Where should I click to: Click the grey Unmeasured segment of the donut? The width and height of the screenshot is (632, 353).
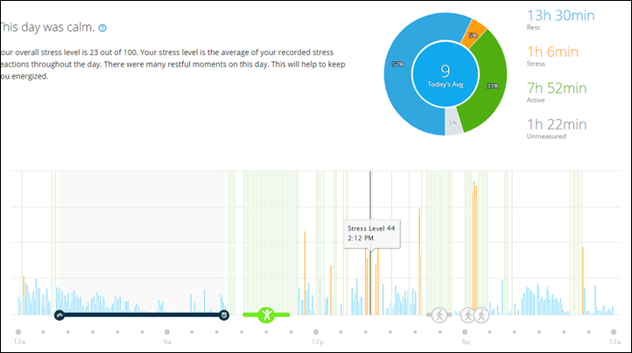pyautogui.click(x=453, y=121)
